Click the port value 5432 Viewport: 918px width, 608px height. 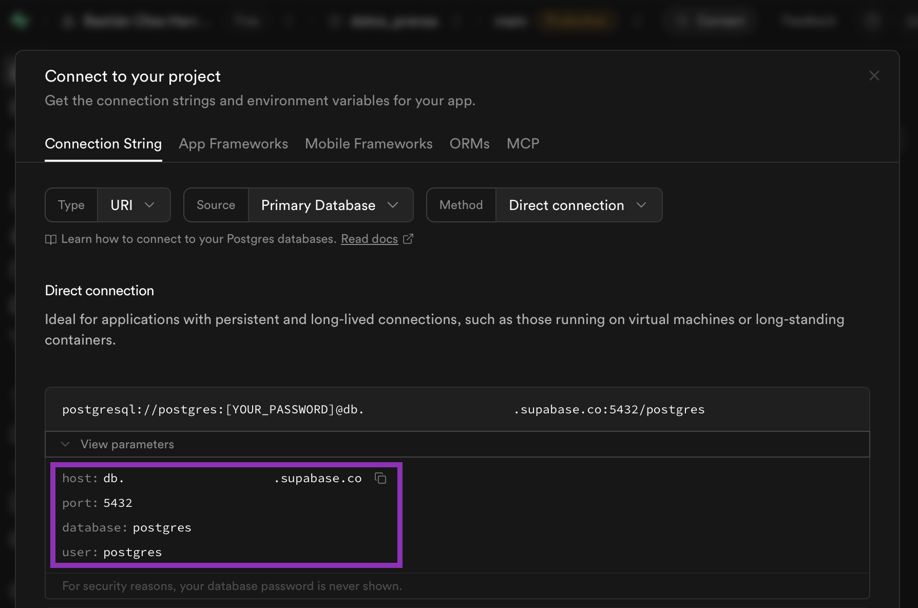118,503
